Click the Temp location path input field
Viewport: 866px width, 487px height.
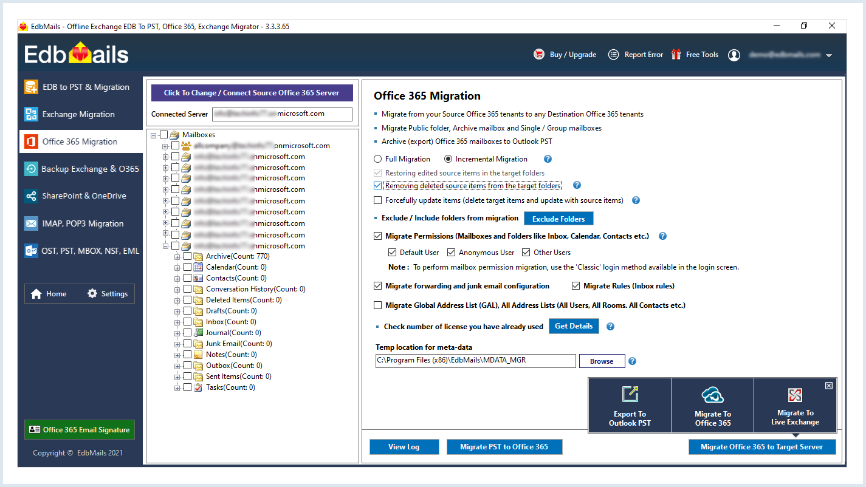(x=475, y=361)
